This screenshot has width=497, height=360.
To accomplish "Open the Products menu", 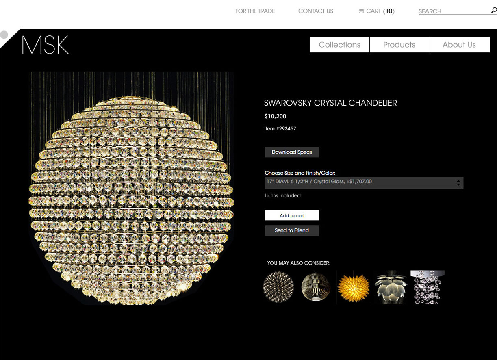I will [x=399, y=45].
